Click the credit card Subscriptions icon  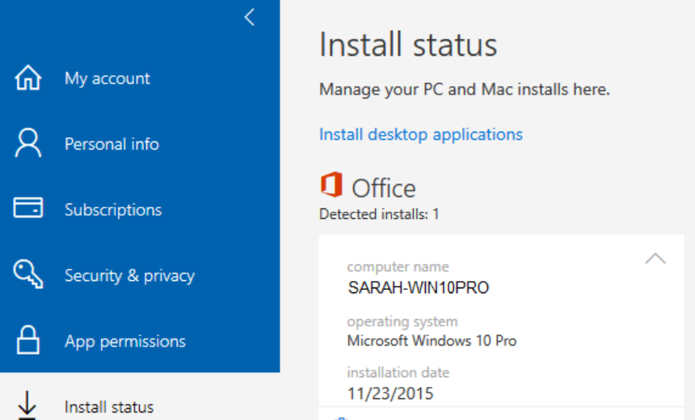28,208
